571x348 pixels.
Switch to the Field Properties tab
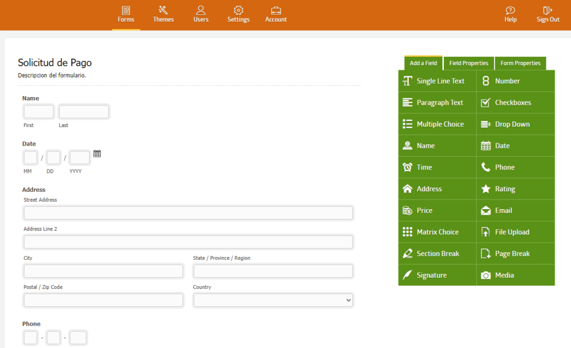pyautogui.click(x=468, y=63)
